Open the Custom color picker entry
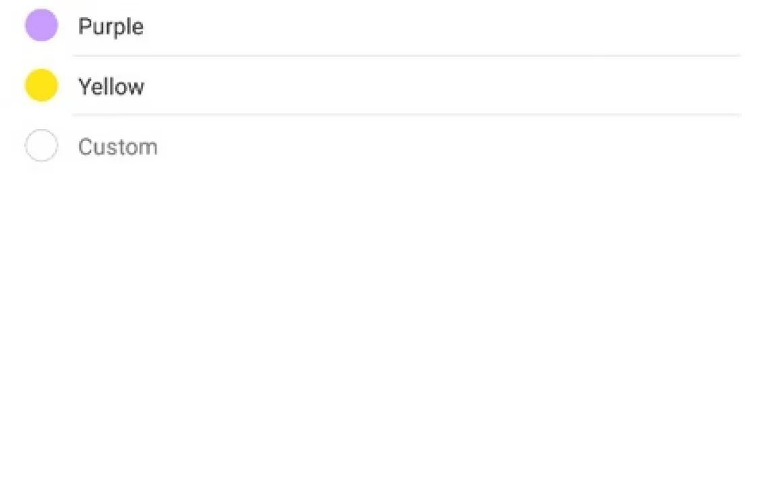 tap(117, 146)
